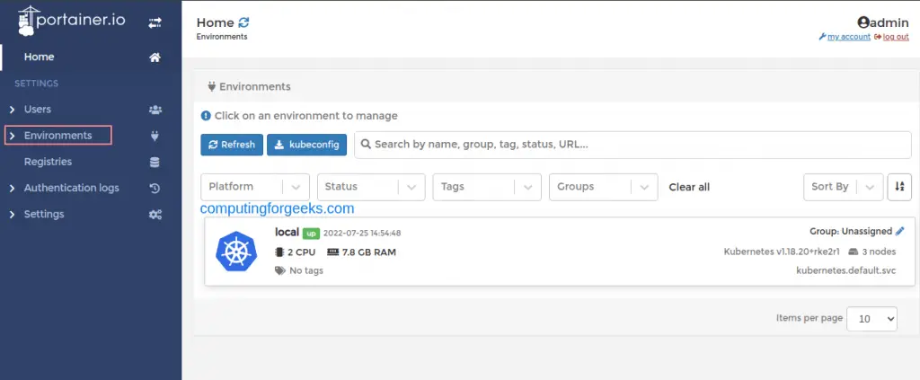The width and height of the screenshot is (920, 380).
Task: Toggle sidebar collapse arrows icon
Action: pyautogui.click(x=155, y=22)
